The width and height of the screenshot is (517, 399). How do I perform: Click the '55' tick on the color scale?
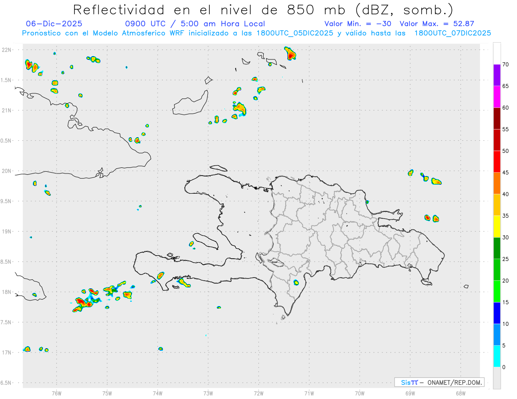point(505,129)
